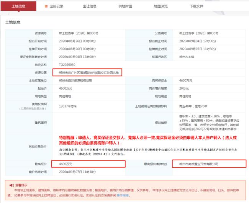This screenshot has width=249, height=203.
Task: Select 竞价结束时间 value 2020年09月07日 11时38分
Action: coord(77,172)
